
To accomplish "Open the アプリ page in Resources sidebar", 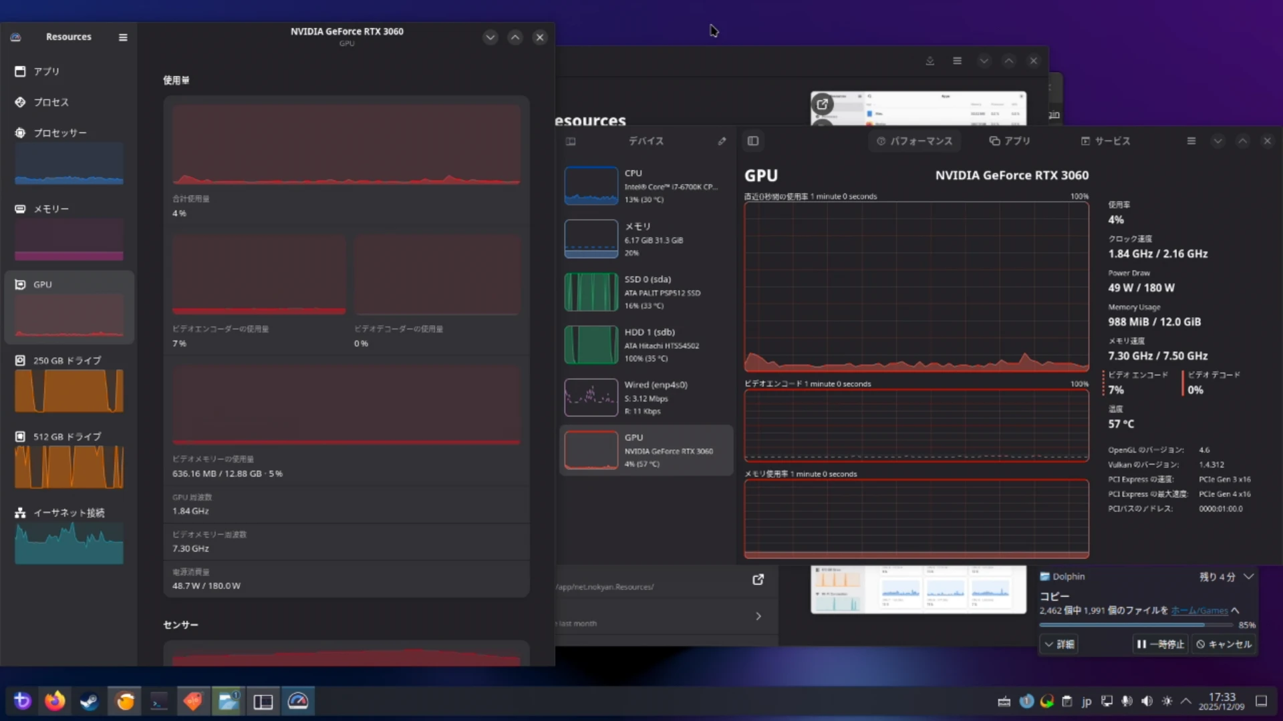I will (47, 71).
